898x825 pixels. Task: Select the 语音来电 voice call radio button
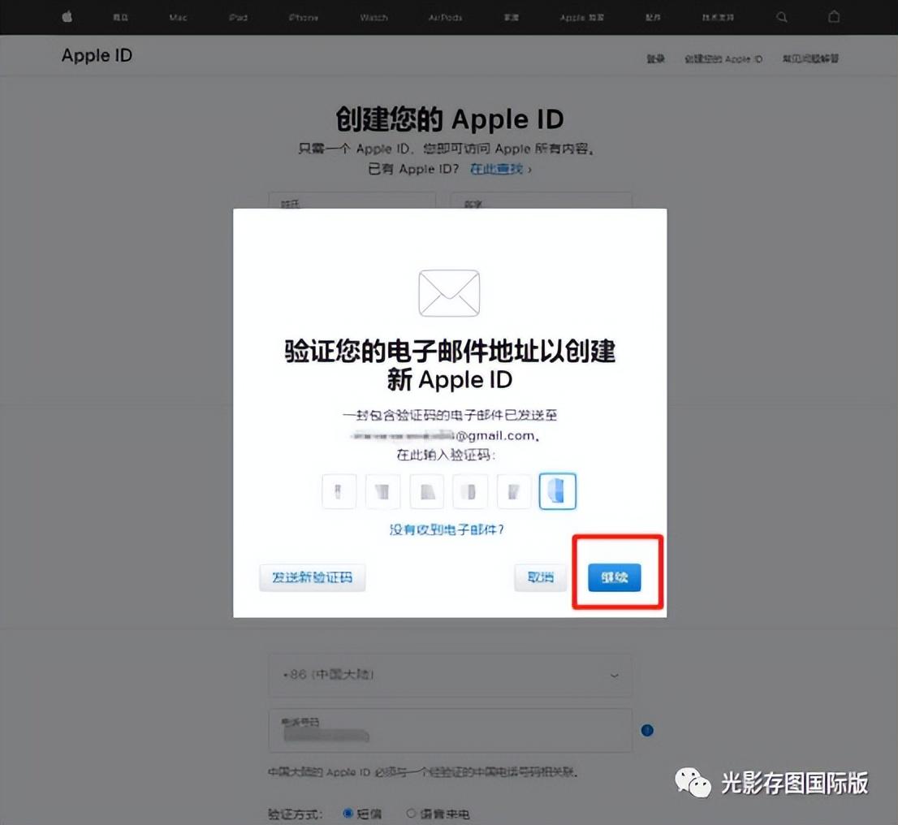coord(411,813)
